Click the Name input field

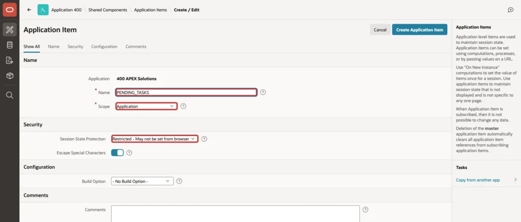point(186,92)
